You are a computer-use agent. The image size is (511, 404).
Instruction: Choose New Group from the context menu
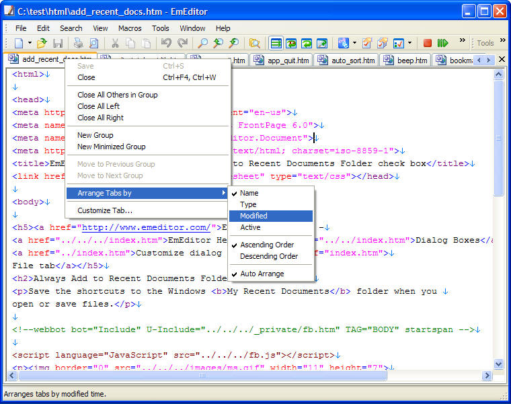148,135
